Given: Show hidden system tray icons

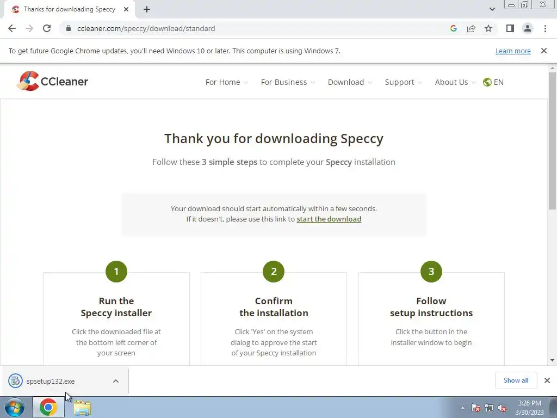Looking at the screenshot, I should (x=462, y=408).
